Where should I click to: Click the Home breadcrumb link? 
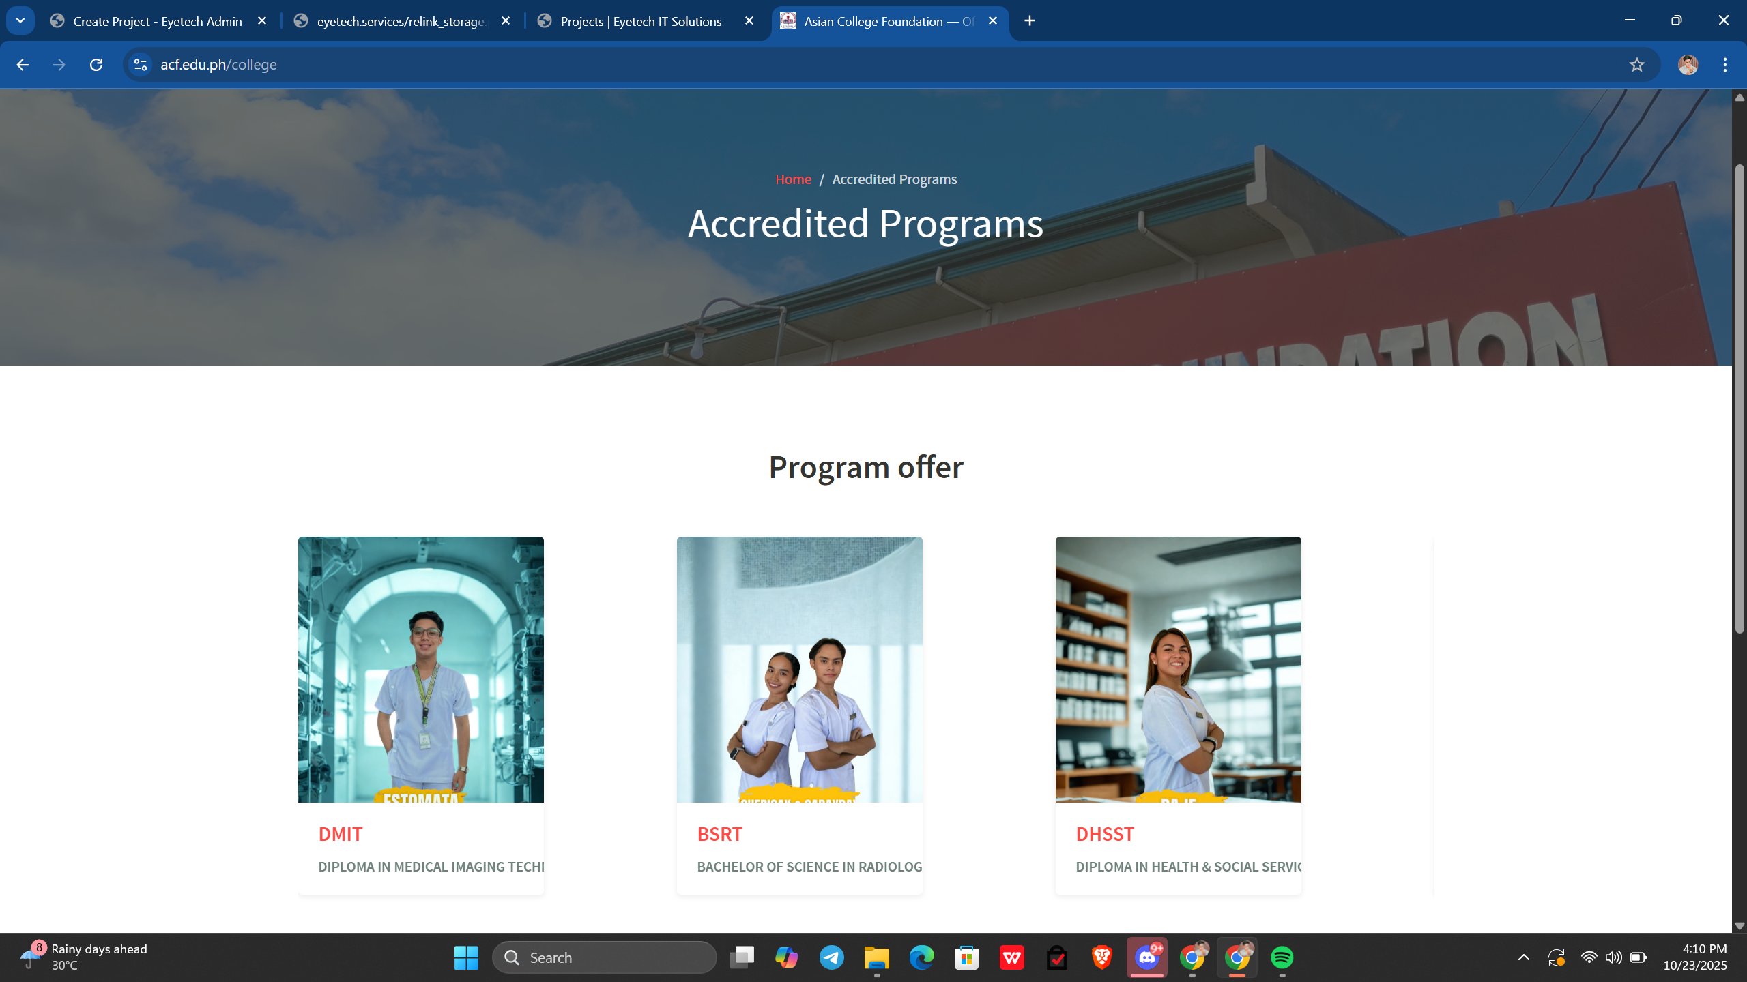793,179
